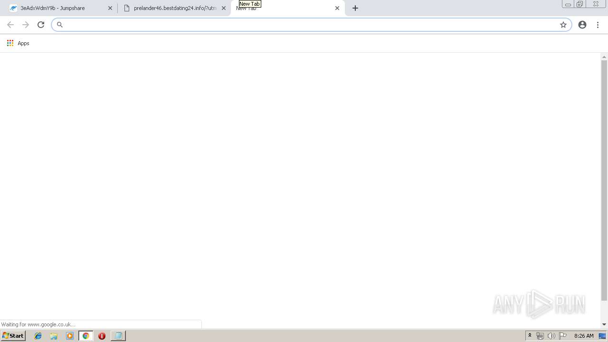This screenshot has width=608, height=342.
Task: Open the notepad window taskbar button
Action: tap(118, 336)
